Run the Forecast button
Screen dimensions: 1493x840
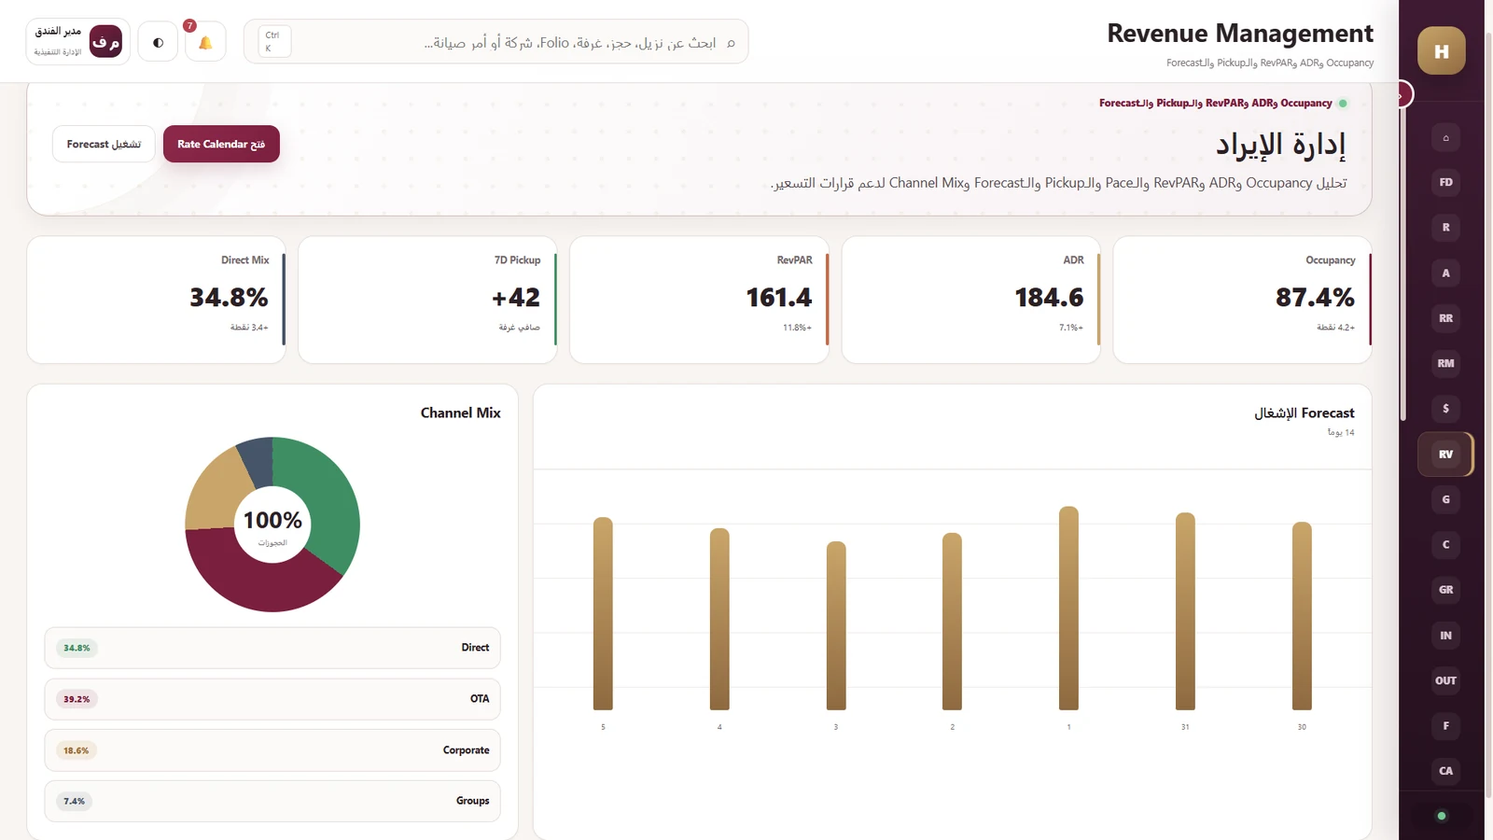(x=104, y=144)
